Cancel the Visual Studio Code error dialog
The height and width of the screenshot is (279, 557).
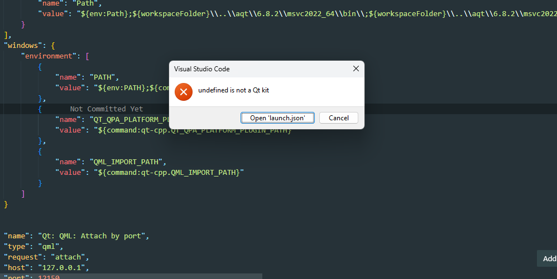339,118
